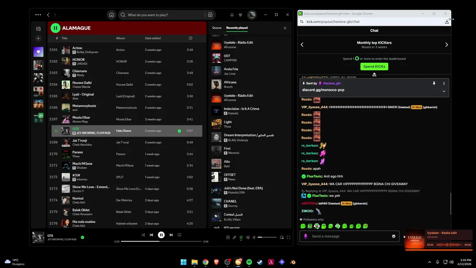Select song Houwa Galbi row

click(x=126, y=84)
